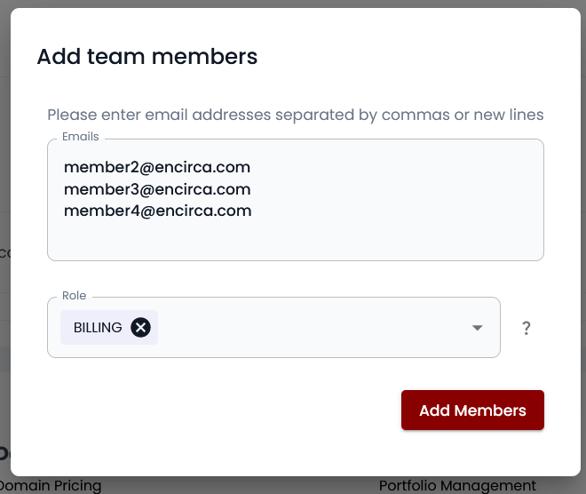Select the BILLING chip label
The height and width of the screenshot is (494, 586).
(98, 327)
